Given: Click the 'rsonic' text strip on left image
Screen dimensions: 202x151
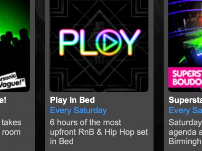Looking at the screenshot, I should pos(8,77).
